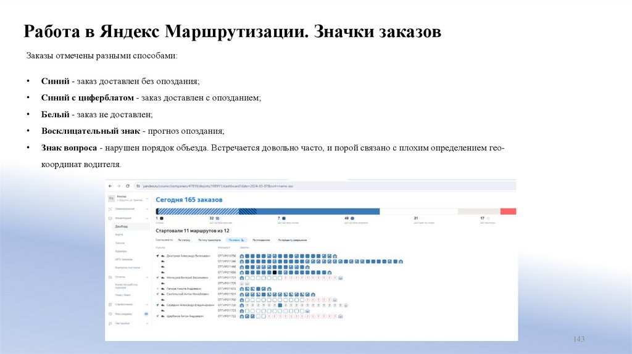Sort routes По опозданию

[261, 240]
